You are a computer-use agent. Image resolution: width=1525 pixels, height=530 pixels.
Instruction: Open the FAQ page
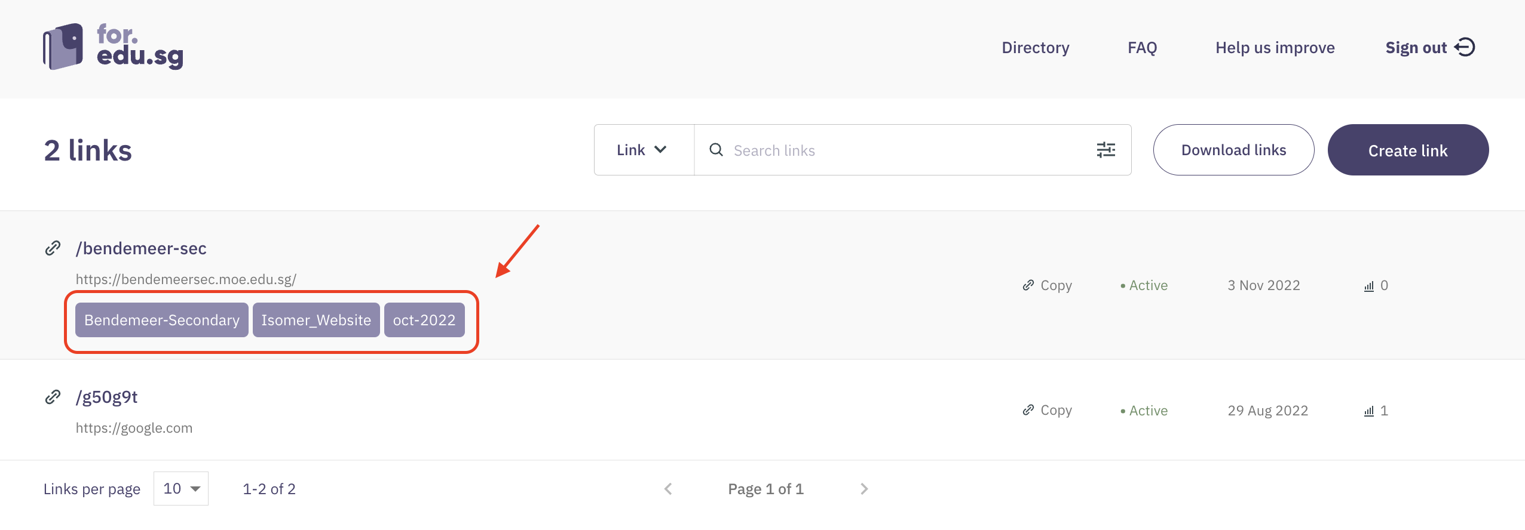tap(1142, 48)
